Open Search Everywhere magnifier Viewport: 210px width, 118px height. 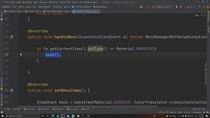pos(199,7)
